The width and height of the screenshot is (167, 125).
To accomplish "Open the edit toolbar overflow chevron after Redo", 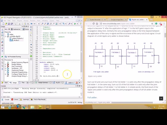I will coord(39,24).
